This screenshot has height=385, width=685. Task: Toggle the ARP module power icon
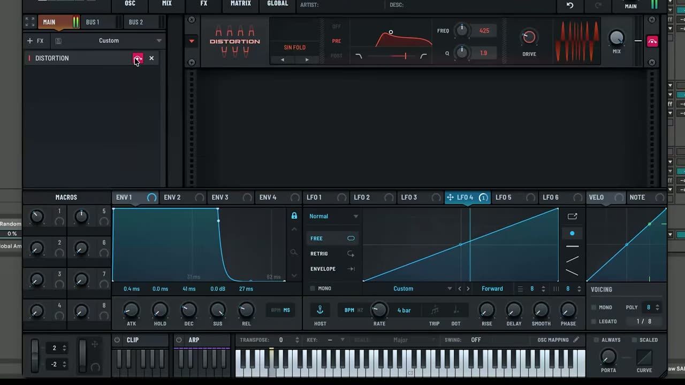(179, 340)
